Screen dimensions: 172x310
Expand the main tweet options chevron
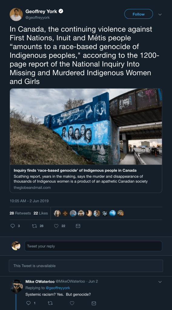point(160,15)
